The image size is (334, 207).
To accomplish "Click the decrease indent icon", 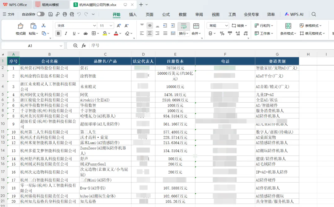I will point(165,25).
